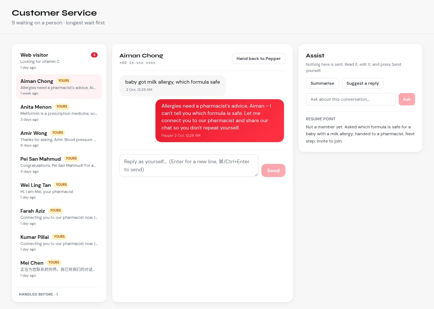Click Pepper's red reply bubble about allergies
Image resolution: width=434 pixels, height=309 pixels.
[x=220, y=121]
